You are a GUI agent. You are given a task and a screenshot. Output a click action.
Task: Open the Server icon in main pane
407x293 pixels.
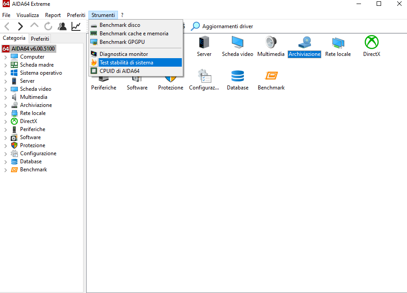[x=204, y=47]
